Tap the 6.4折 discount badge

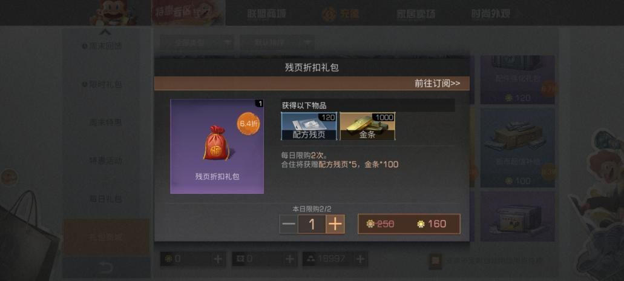coord(248,124)
